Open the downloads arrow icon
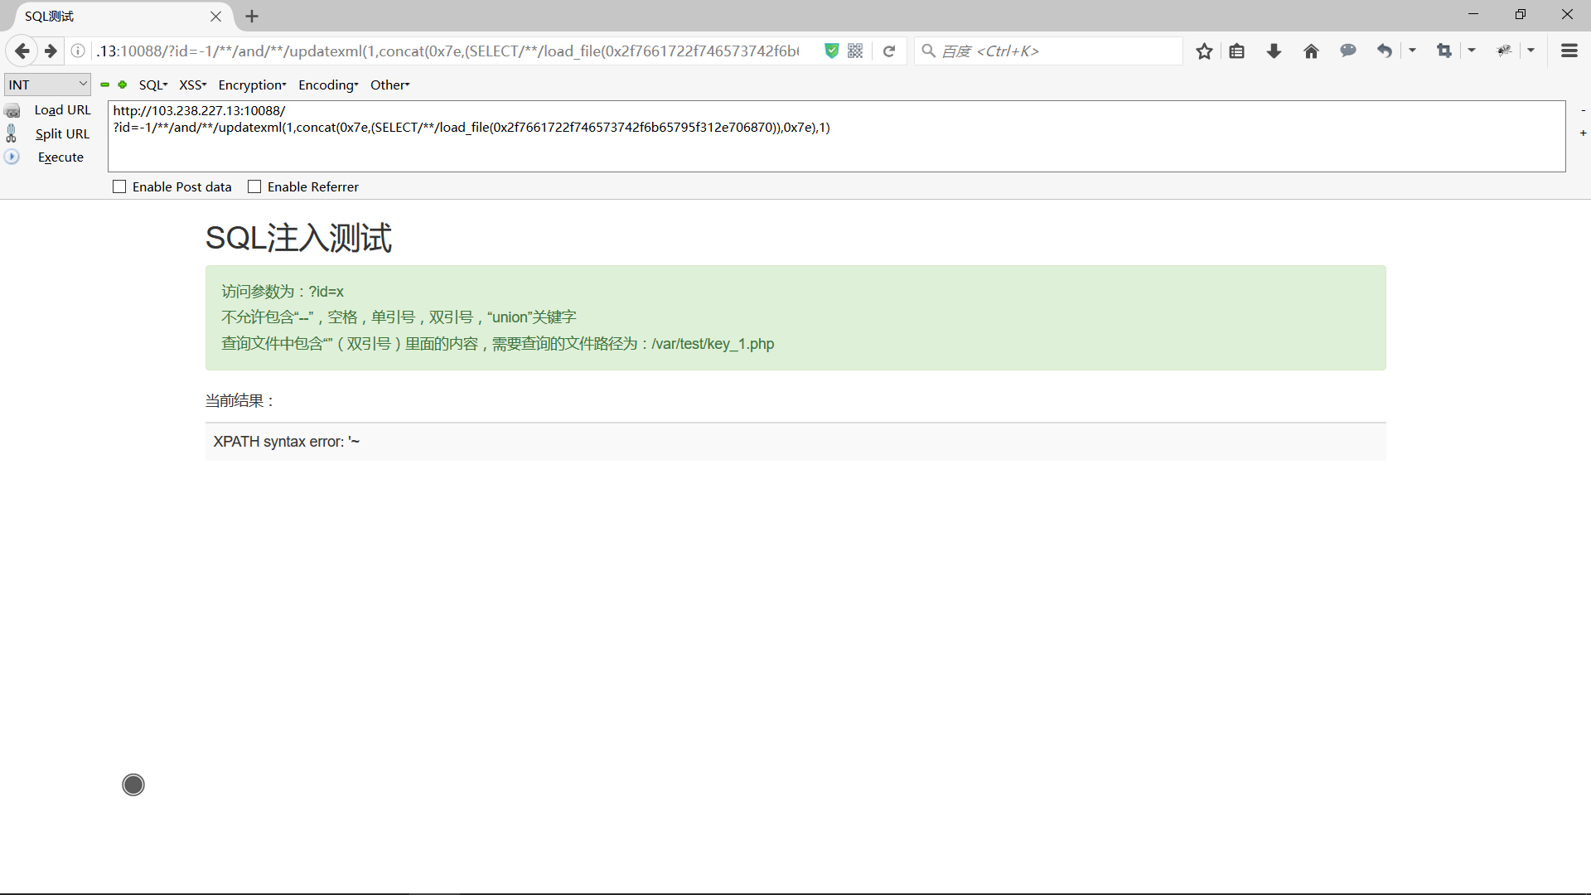 [1274, 51]
